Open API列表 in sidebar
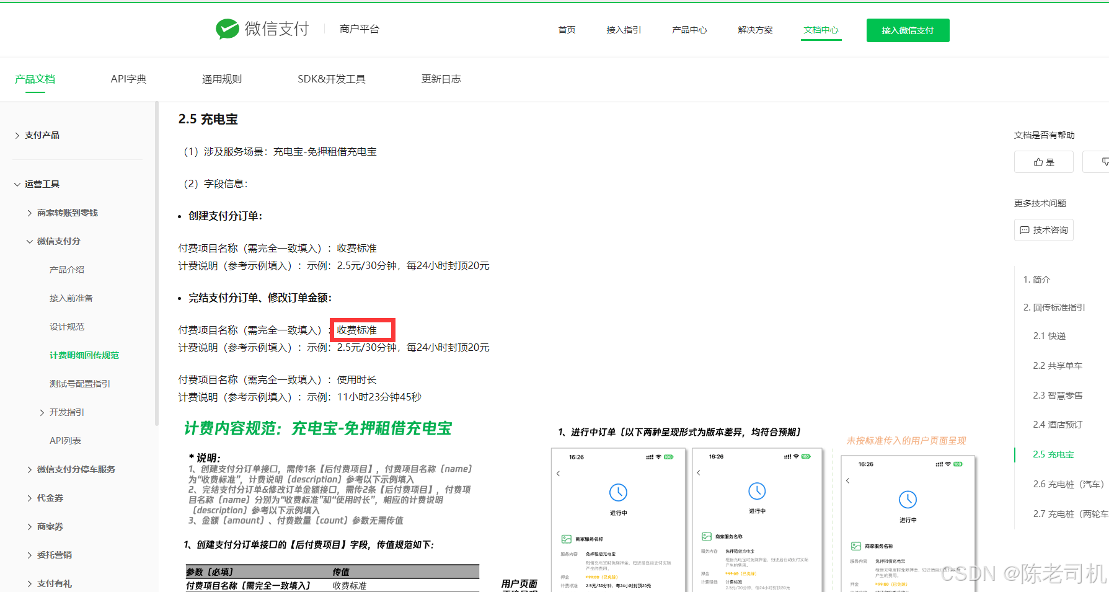Screen dimensions: 1109x592 click(x=65, y=441)
